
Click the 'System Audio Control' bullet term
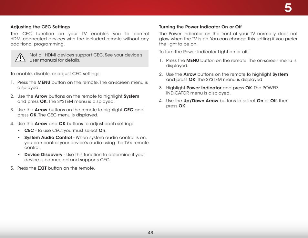48,137
